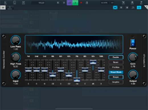Click the list icon beside the R icon
This screenshot has height=110, width=148.
click(x=127, y=8)
